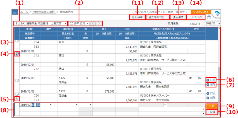Screen dimensions: 238x118
Task: Click 実際の仕入れ年月日 column header
Action: [x=163, y=29]
